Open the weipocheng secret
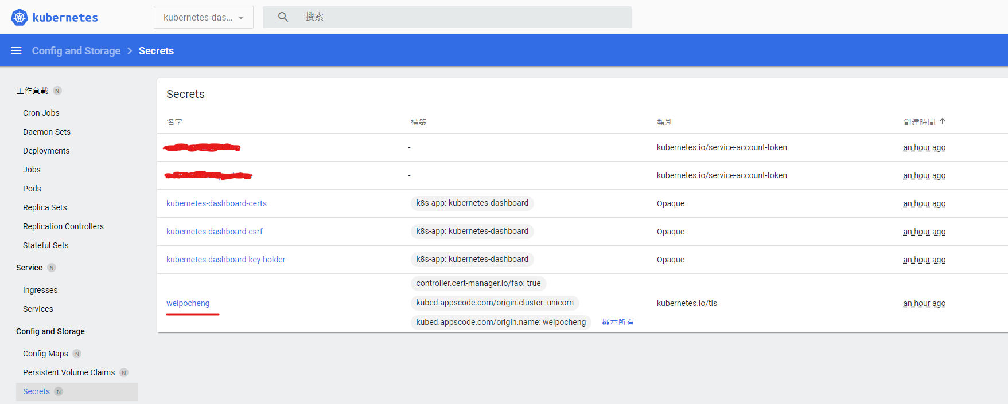Screen dimensions: 1008x404 [188, 303]
